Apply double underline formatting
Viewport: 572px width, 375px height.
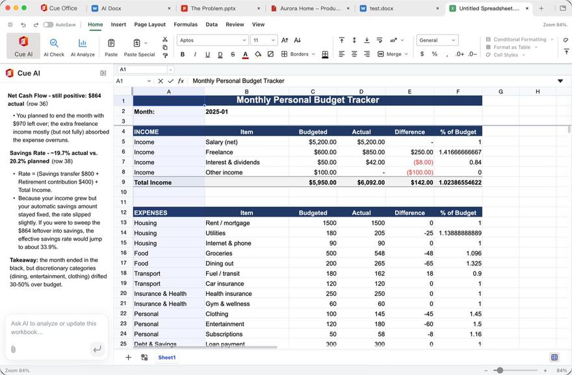click(220, 54)
